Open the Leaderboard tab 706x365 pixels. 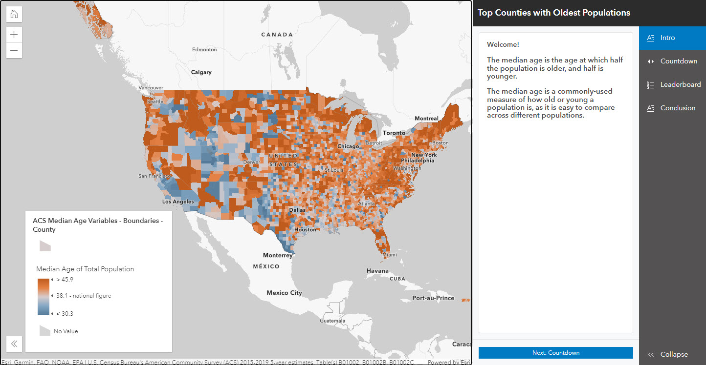680,85
